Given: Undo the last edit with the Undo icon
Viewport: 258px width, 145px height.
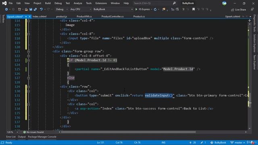Looking at the screenshot, I should click(41, 9).
